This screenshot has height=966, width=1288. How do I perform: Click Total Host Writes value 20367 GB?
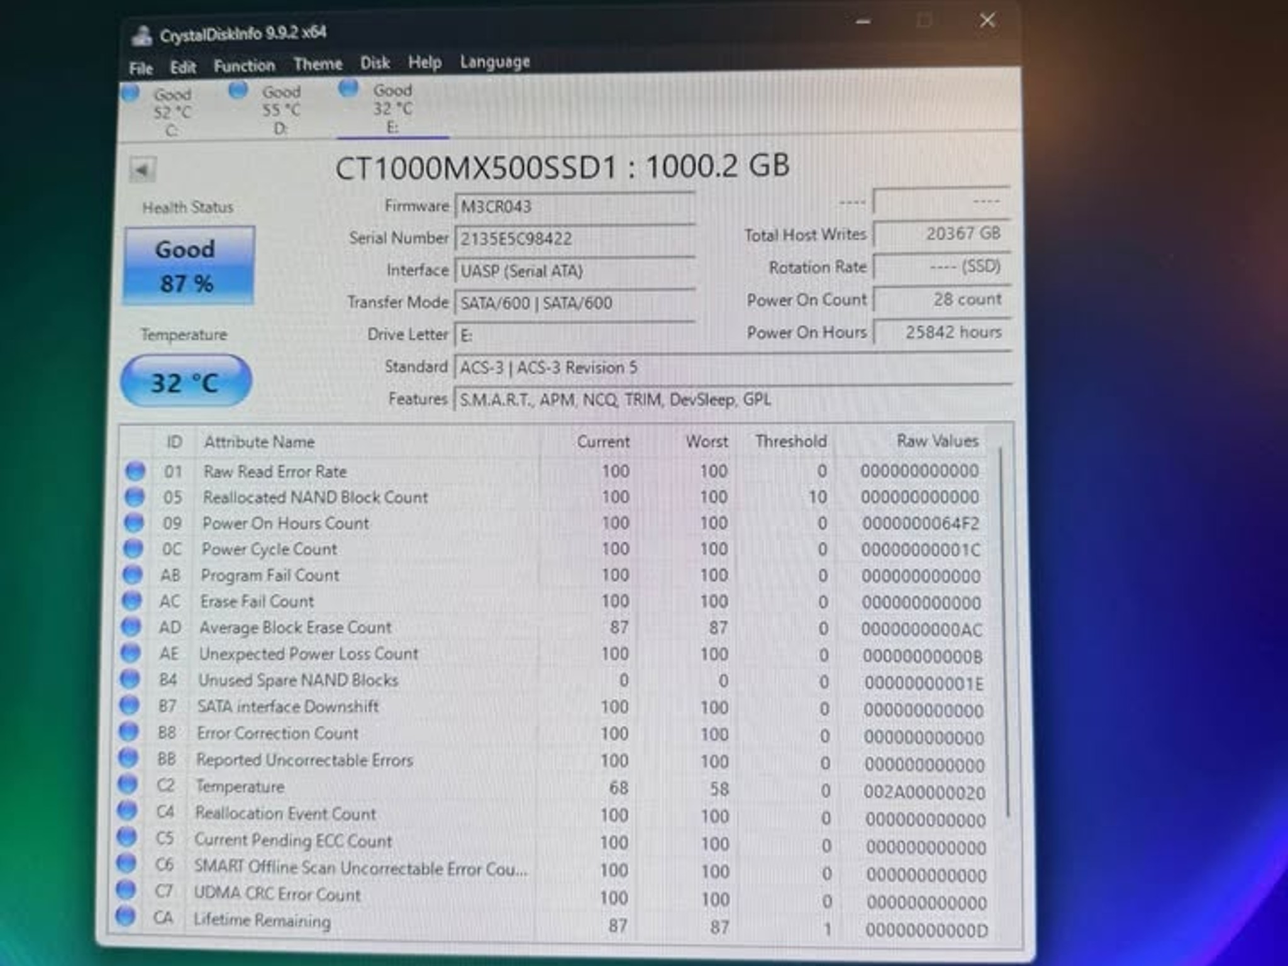coord(942,234)
